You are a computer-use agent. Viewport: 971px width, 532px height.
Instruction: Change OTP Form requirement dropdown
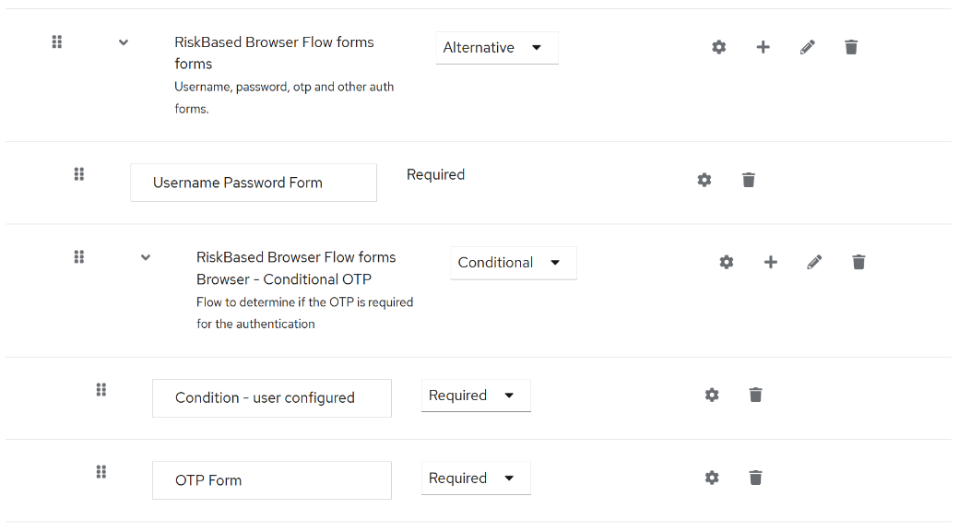coord(475,479)
